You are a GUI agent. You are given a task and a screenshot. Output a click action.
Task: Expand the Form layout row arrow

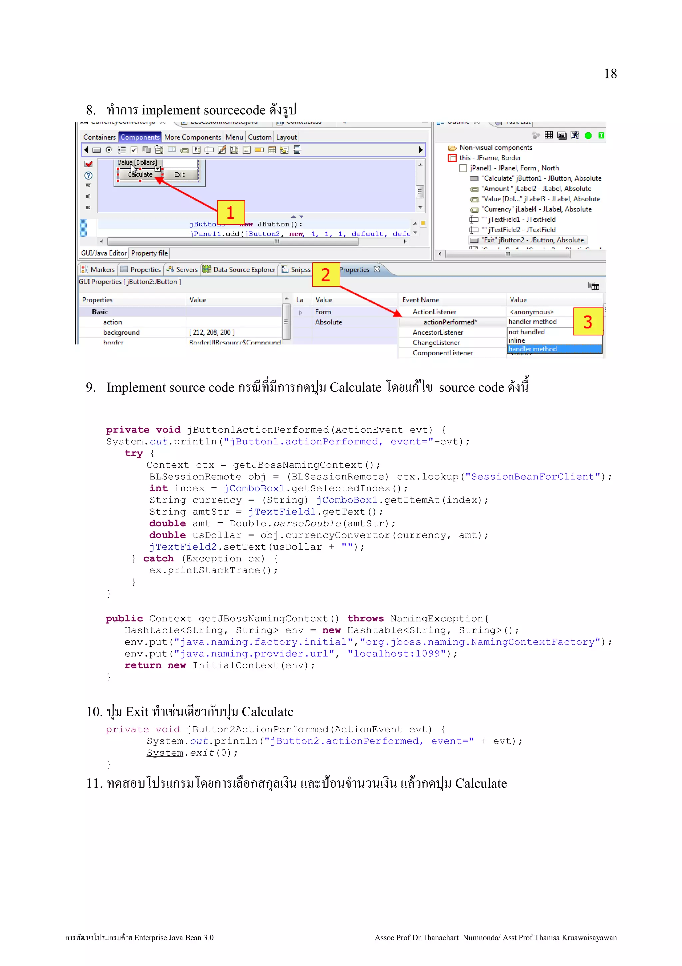click(300, 312)
